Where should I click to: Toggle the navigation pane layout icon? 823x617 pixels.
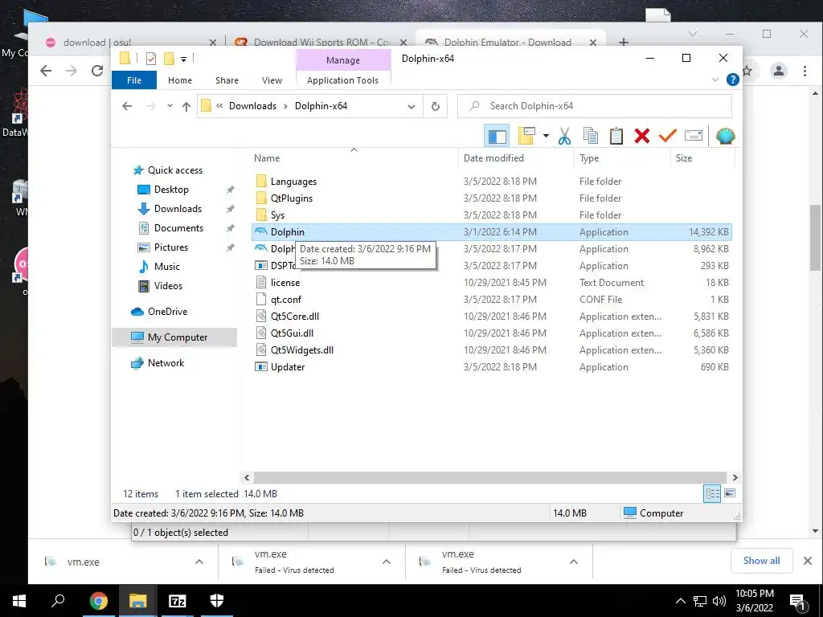click(x=497, y=137)
